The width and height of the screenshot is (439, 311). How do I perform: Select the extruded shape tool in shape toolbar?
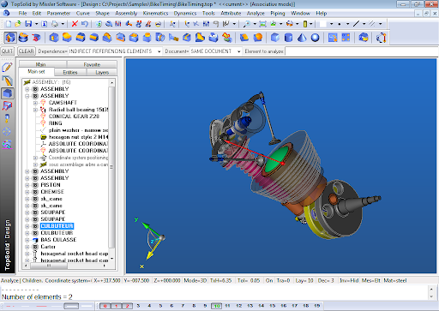click(10, 38)
